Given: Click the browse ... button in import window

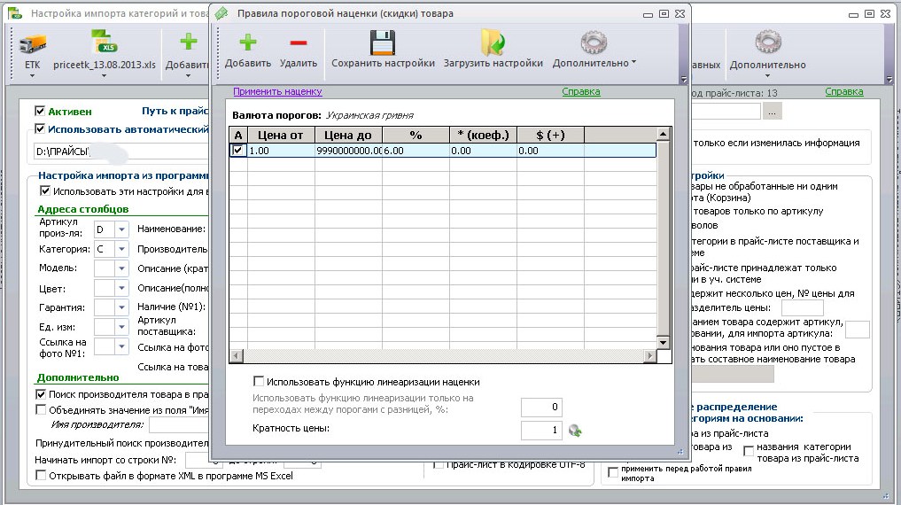Looking at the screenshot, I should 773,112.
